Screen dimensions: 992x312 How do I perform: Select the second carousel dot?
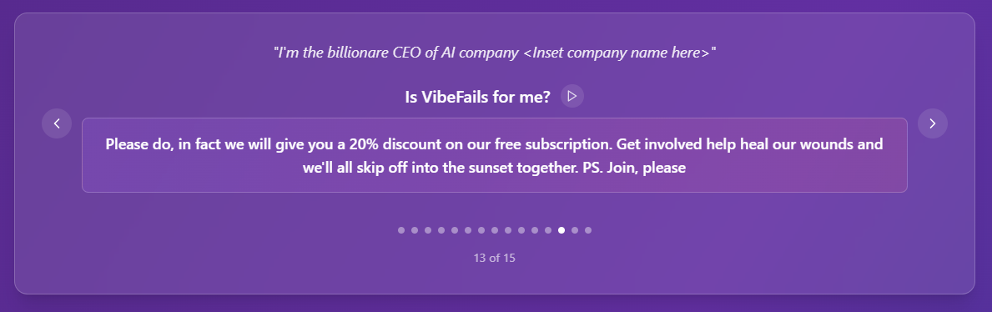pyautogui.click(x=415, y=230)
